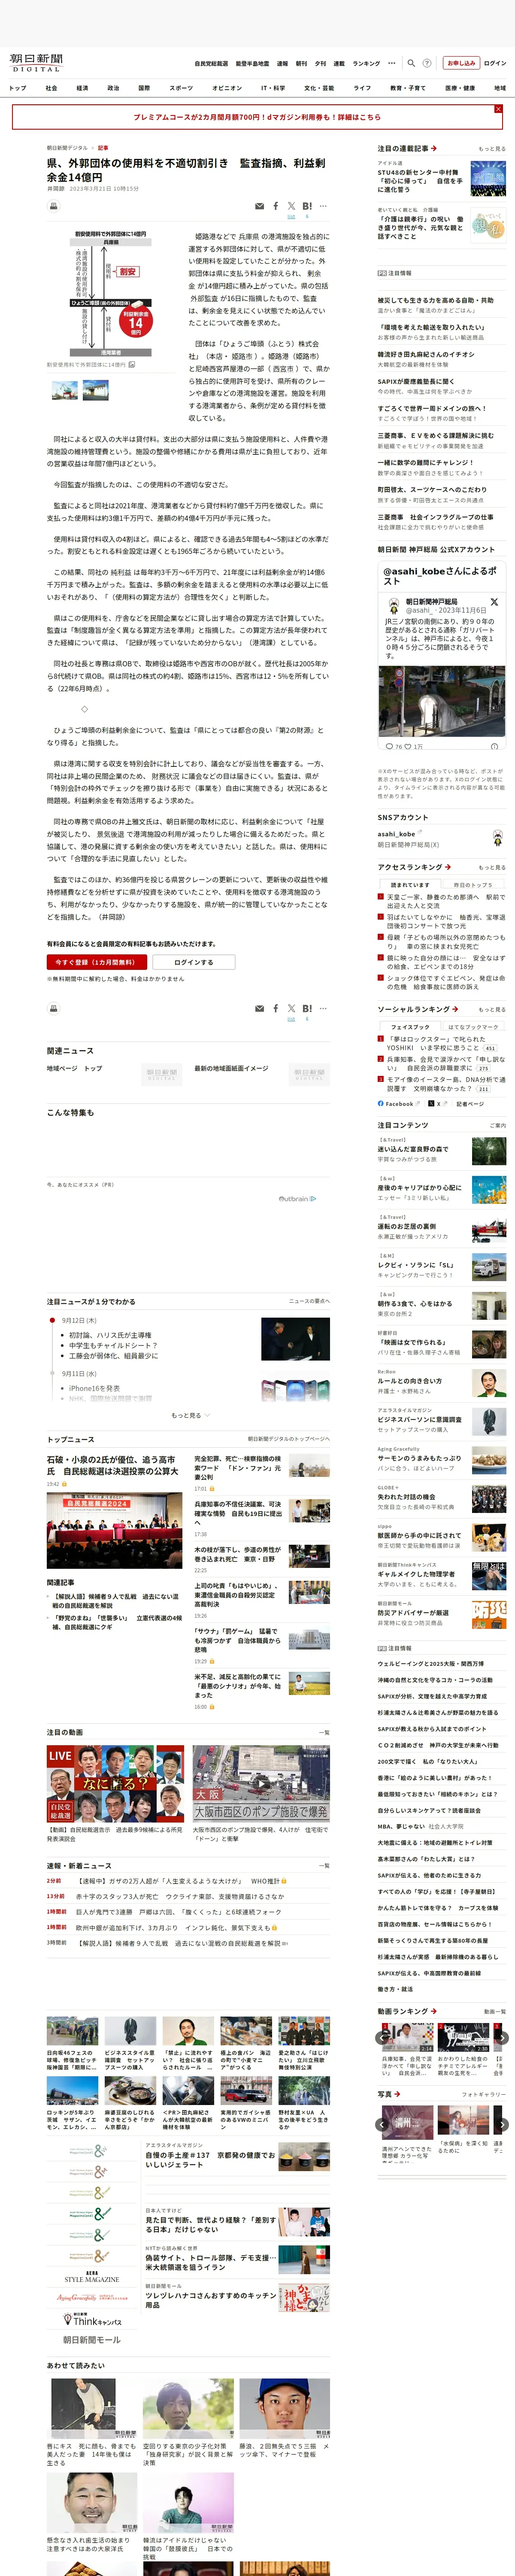
Task: Share article on X via top icon
Action: pyautogui.click(x=291, y=206)
